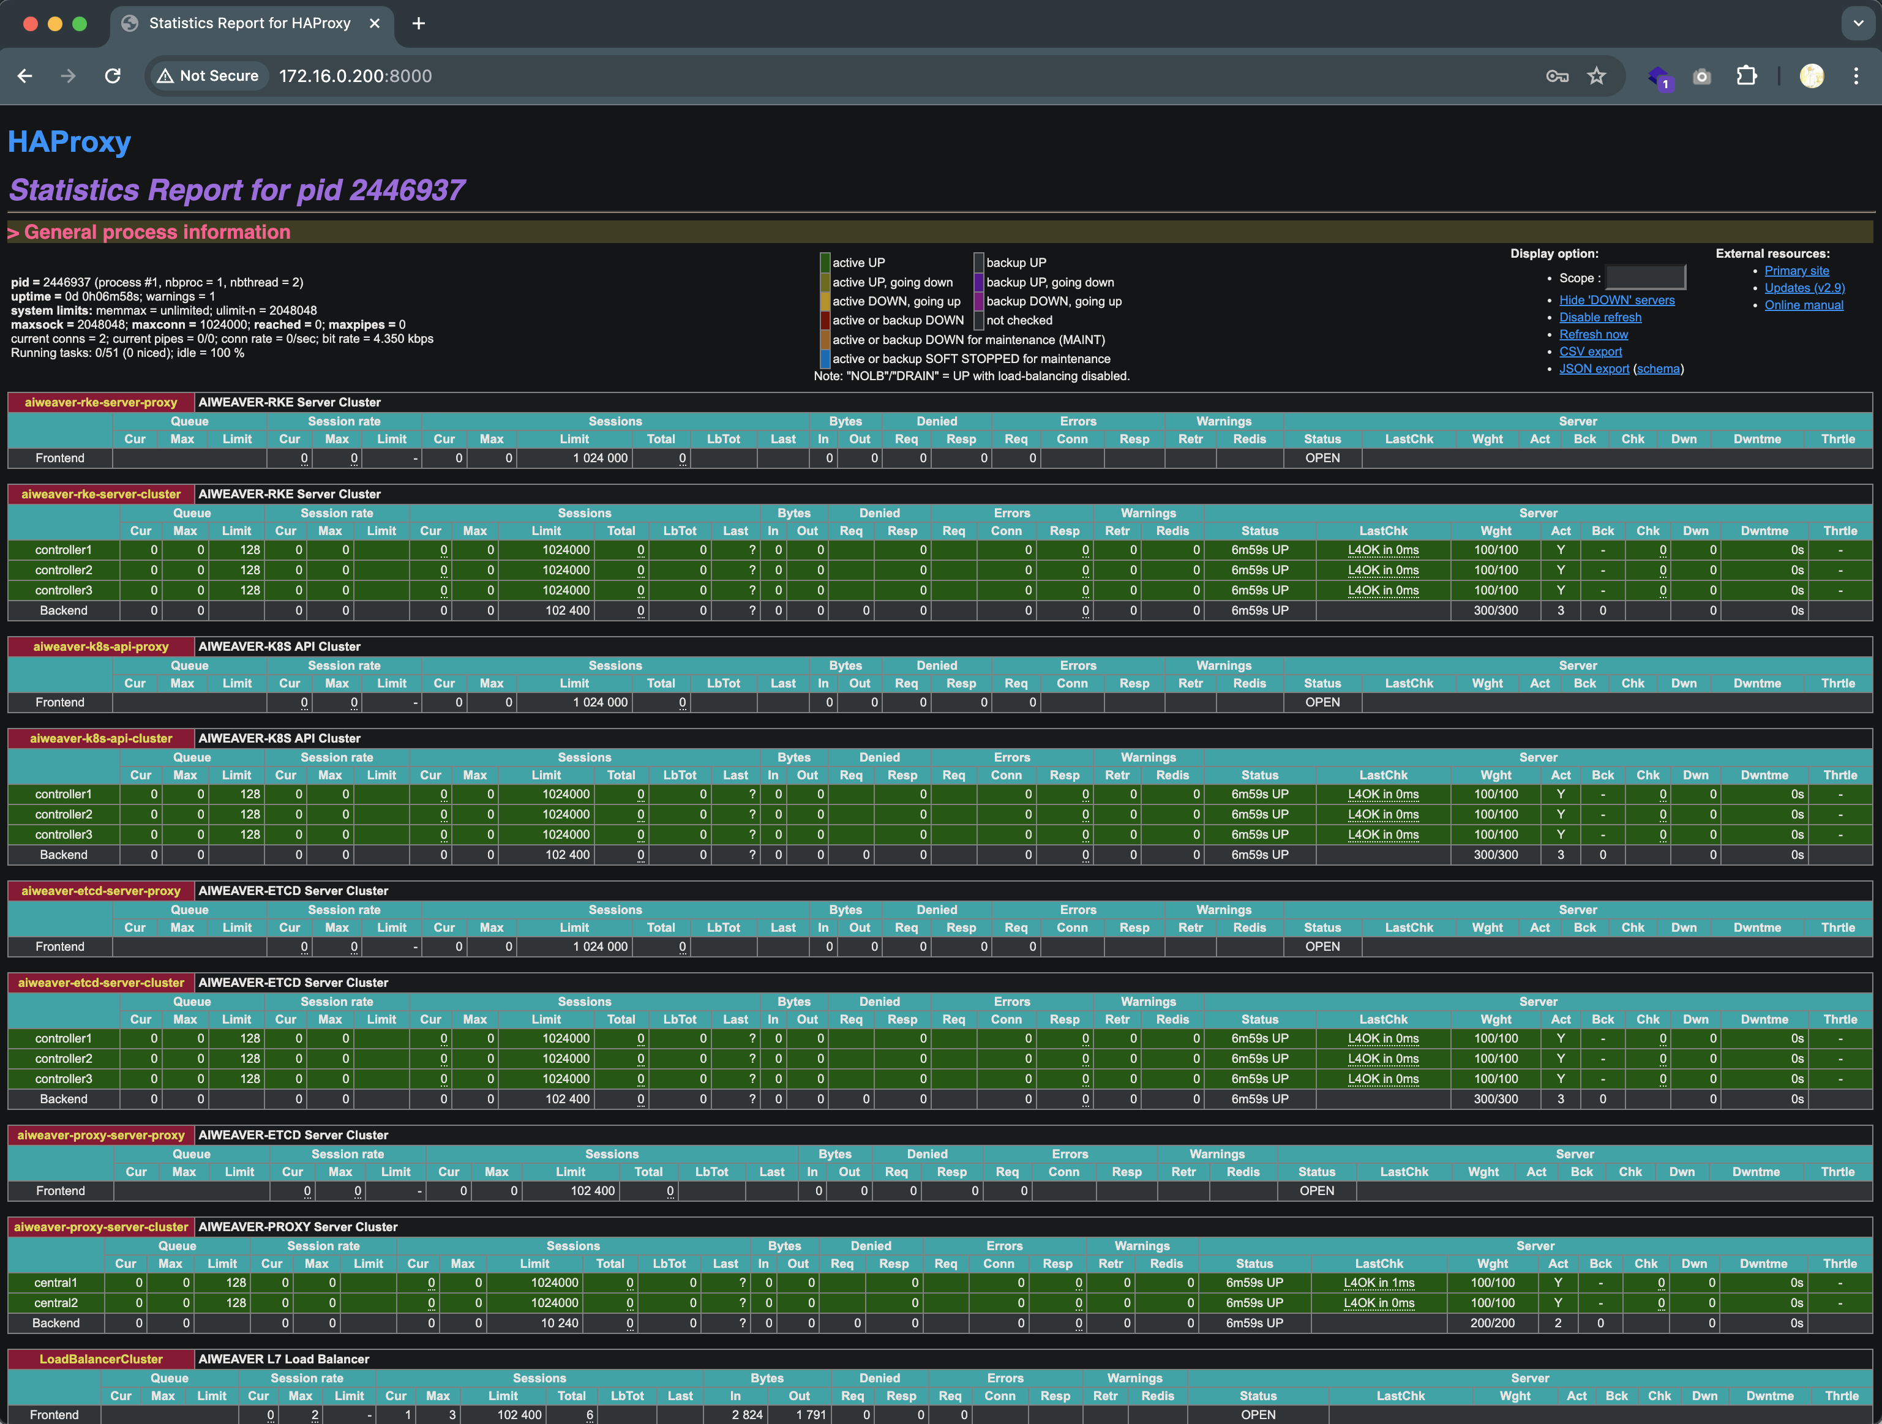Click the forward navigation arrow

point(68,76)
